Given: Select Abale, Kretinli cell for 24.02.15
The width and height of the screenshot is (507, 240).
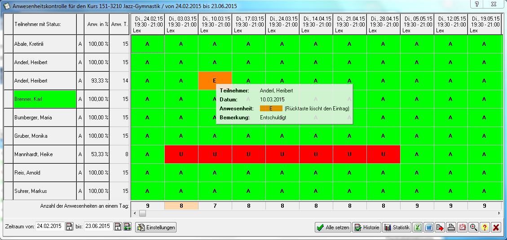Looking at the screenshot, I should click(x=147, y=44).
